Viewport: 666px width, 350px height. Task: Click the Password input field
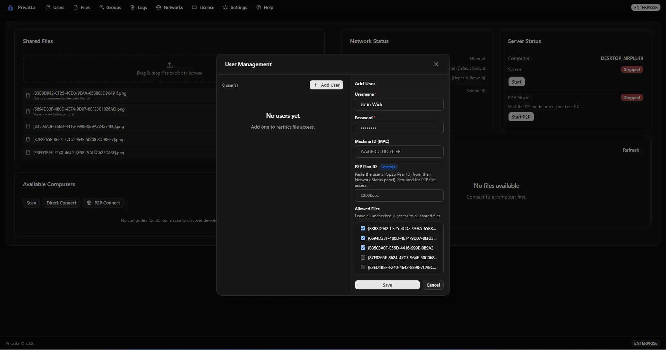pyautogui.click(x=399, y=128)
